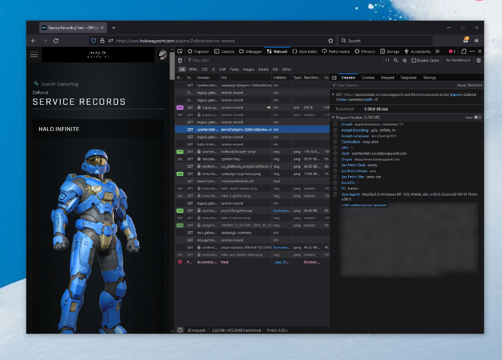Open the Style Editor tab

click(305, 51)
